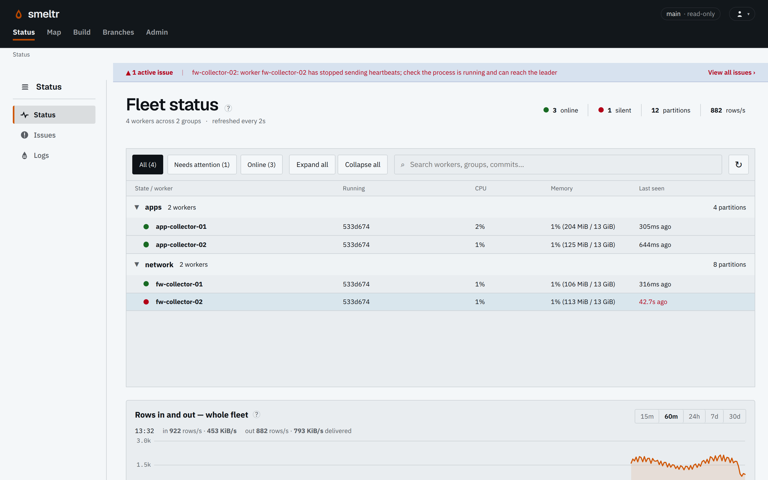
Task: Click green status dot of app-collector-01
Action: point(146,226)
